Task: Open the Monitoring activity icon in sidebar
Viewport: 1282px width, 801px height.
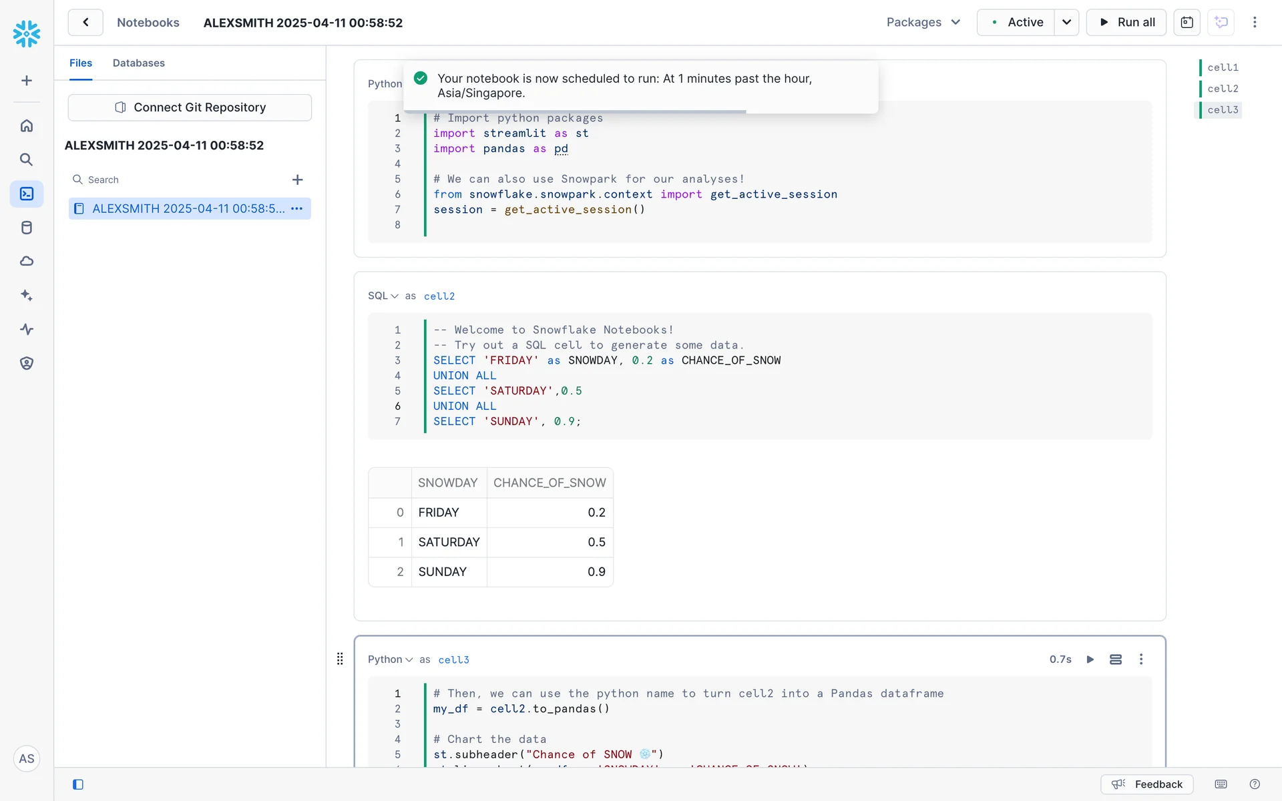Action: 27,329
